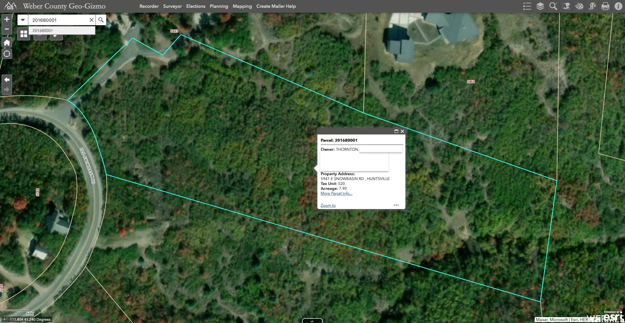625x323 pixels.
Task: Click the Print icon in header
Action: pos(605,6)
